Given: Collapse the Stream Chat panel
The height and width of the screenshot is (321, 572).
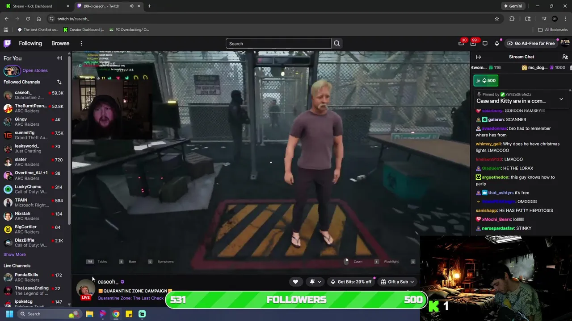Looking at the screenshot, I should [478, 57].
